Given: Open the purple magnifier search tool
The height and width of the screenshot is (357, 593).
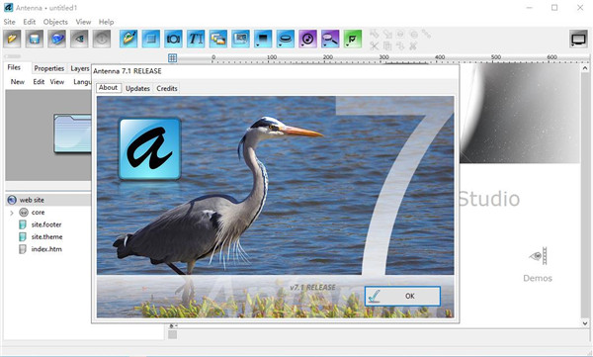Looking at the screenshot, I should pyautogui.click(x=330, y=39).
